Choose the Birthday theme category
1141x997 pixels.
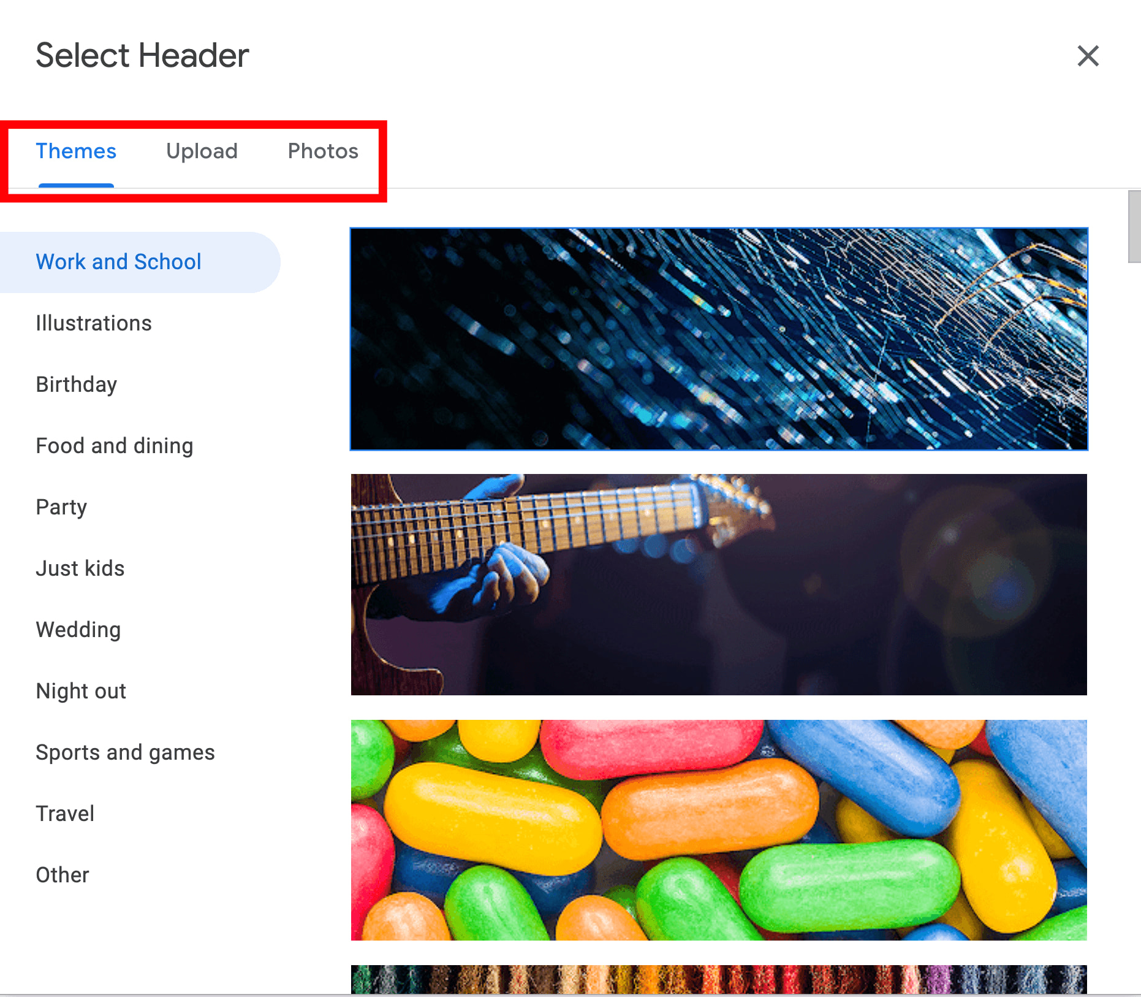tap(76, 384)
